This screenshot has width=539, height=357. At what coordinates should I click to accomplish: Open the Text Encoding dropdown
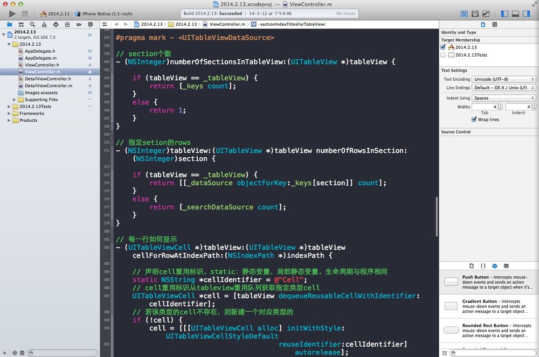[503, 79]
